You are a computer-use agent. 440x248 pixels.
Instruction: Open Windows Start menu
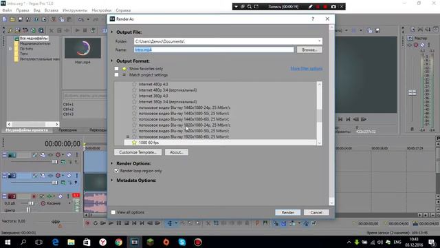(8, 242)
